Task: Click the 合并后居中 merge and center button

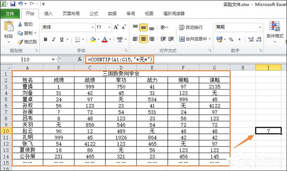Action: (193, 39)
